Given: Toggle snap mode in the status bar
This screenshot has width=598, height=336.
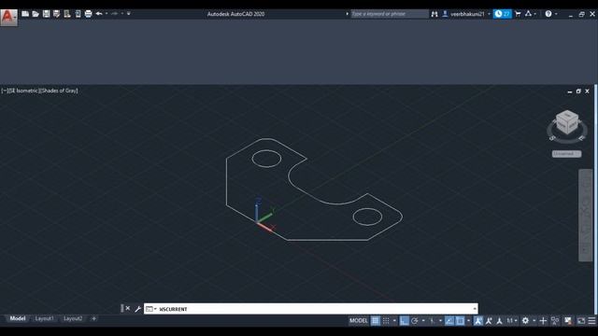Looking at the screenshot, I should click(386, 321).
